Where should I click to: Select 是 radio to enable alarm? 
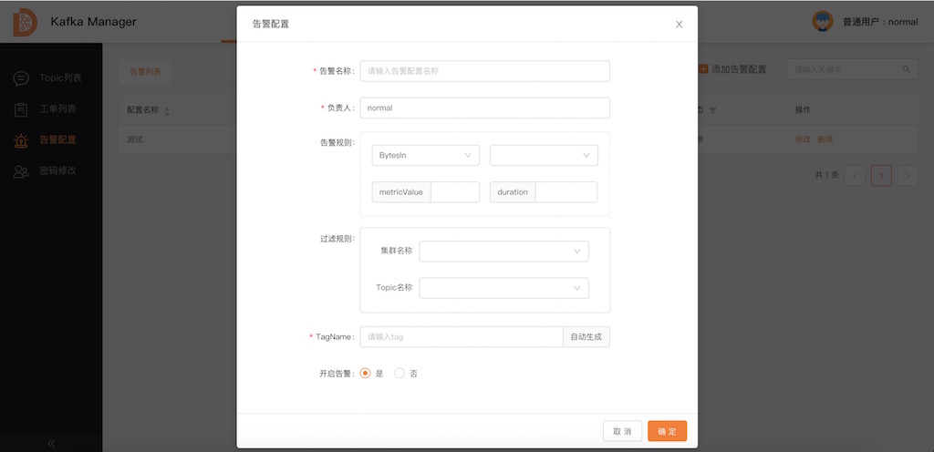click(x=366, y=374)
